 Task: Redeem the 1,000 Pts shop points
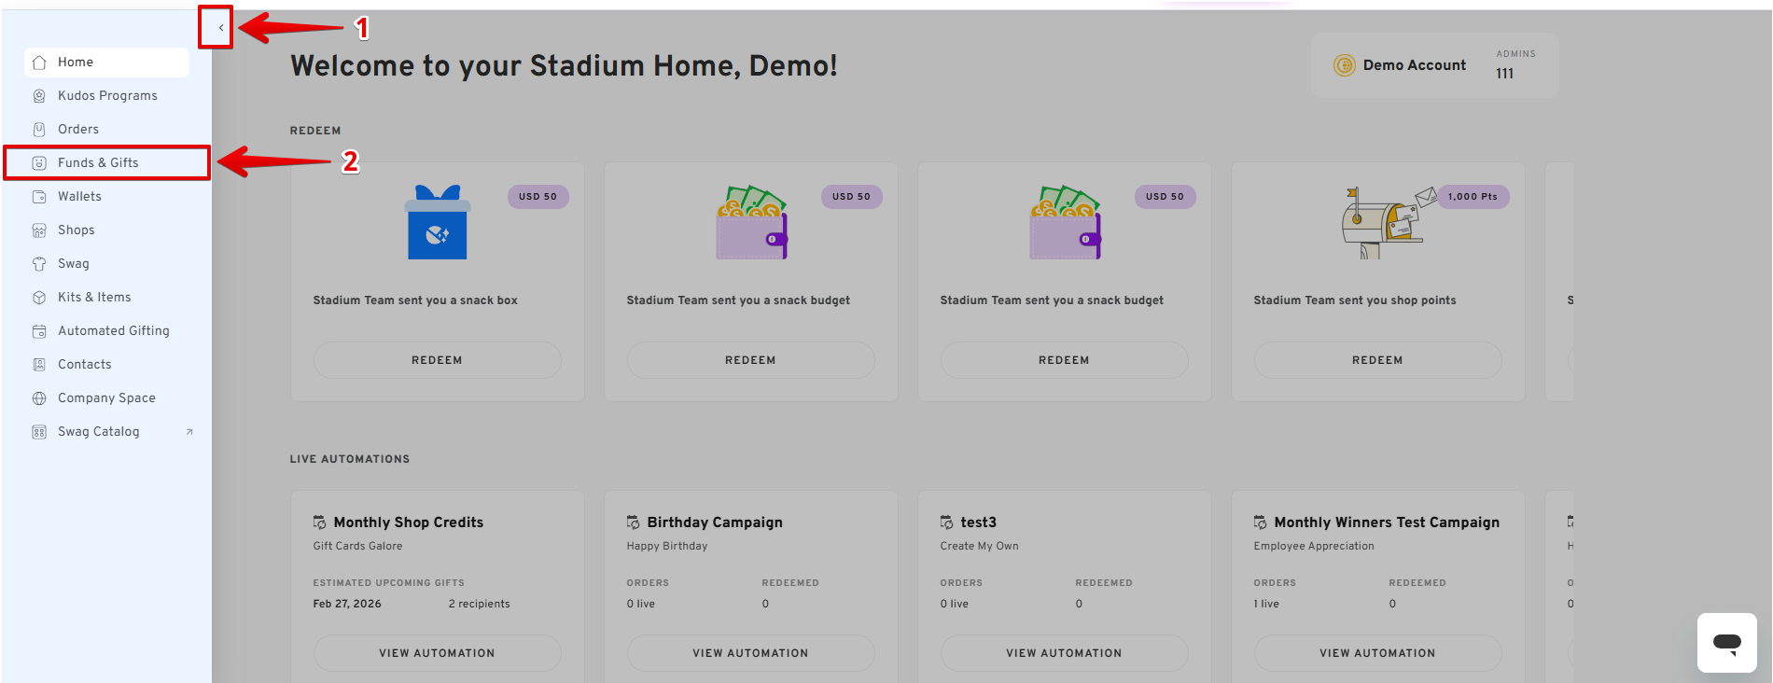pyautogui.click(x=1377, y=360)
